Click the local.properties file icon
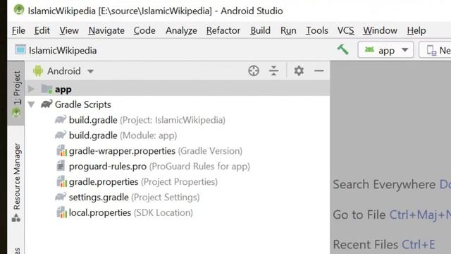The height and width of the screenshot is (254, 451). click(61, 212)
